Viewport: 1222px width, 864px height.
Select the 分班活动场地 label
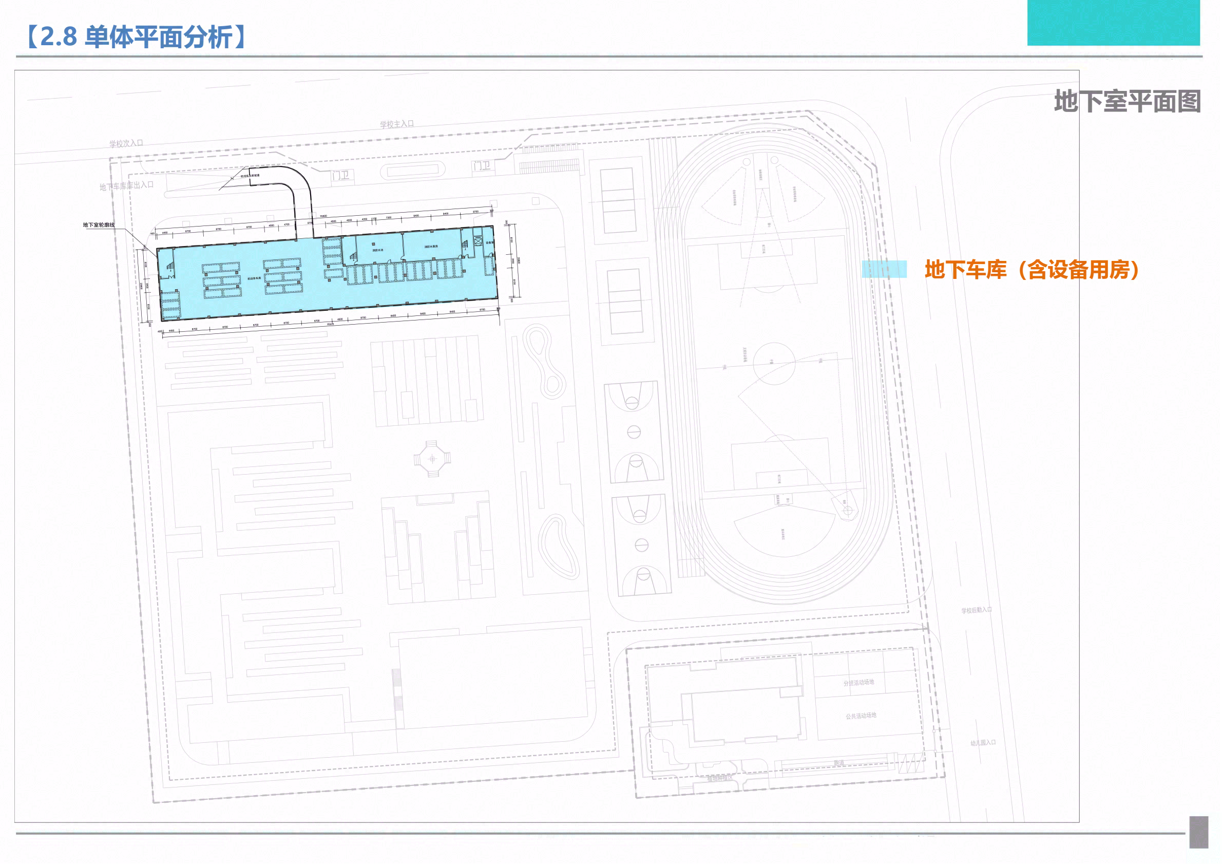pyautogui.click(x=858, y=683)
